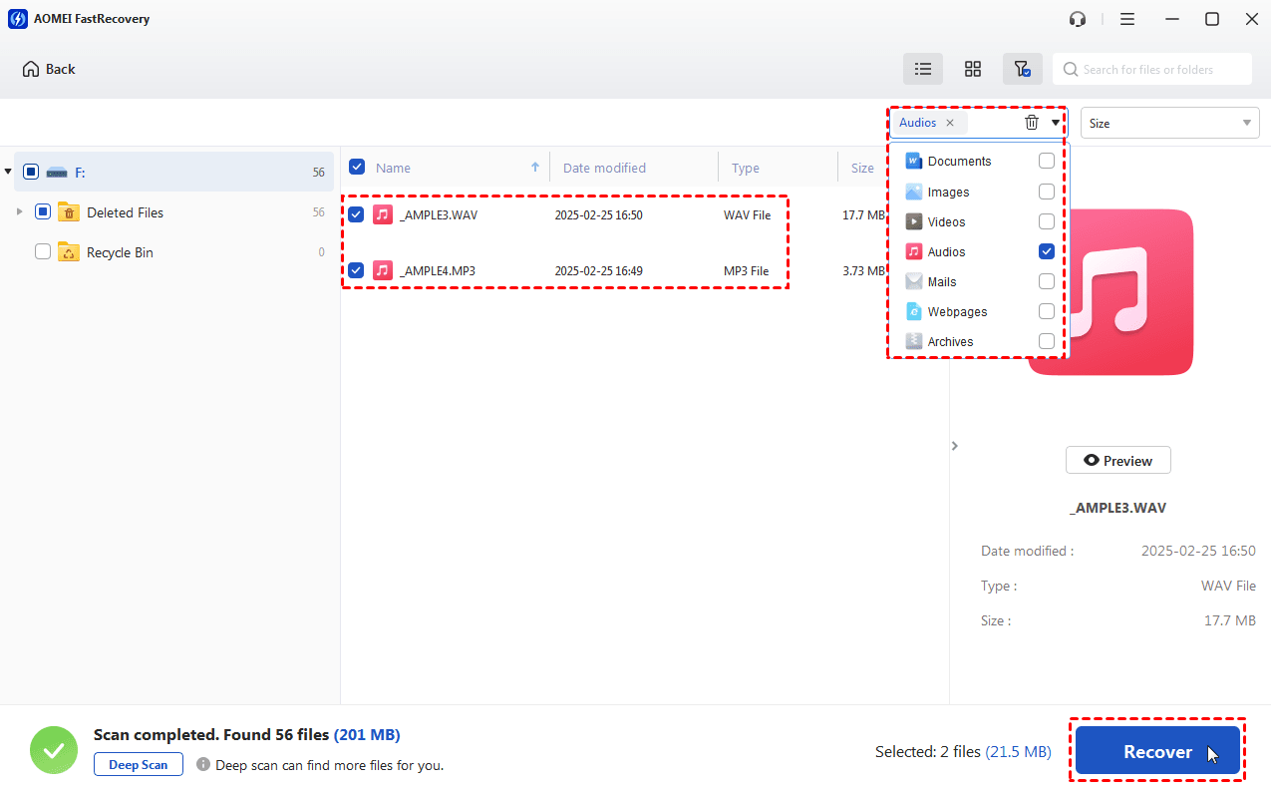Click the search magnifier icon
1271x794 pixels.
coord(1070,69)
